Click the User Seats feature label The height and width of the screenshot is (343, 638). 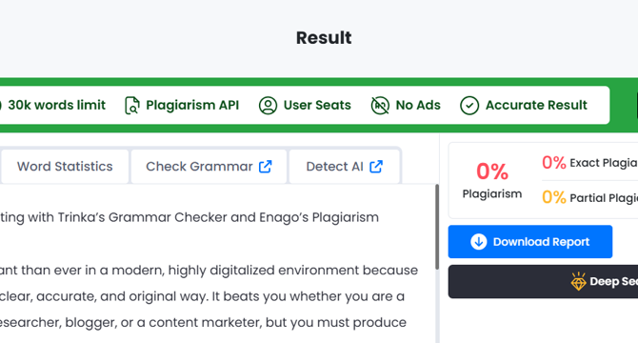point(317,106)
